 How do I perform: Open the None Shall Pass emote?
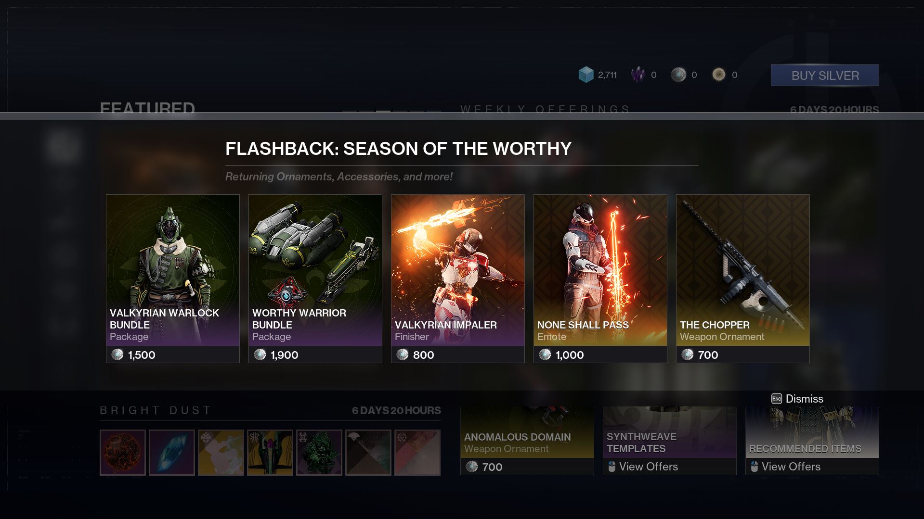pos(600,278)
